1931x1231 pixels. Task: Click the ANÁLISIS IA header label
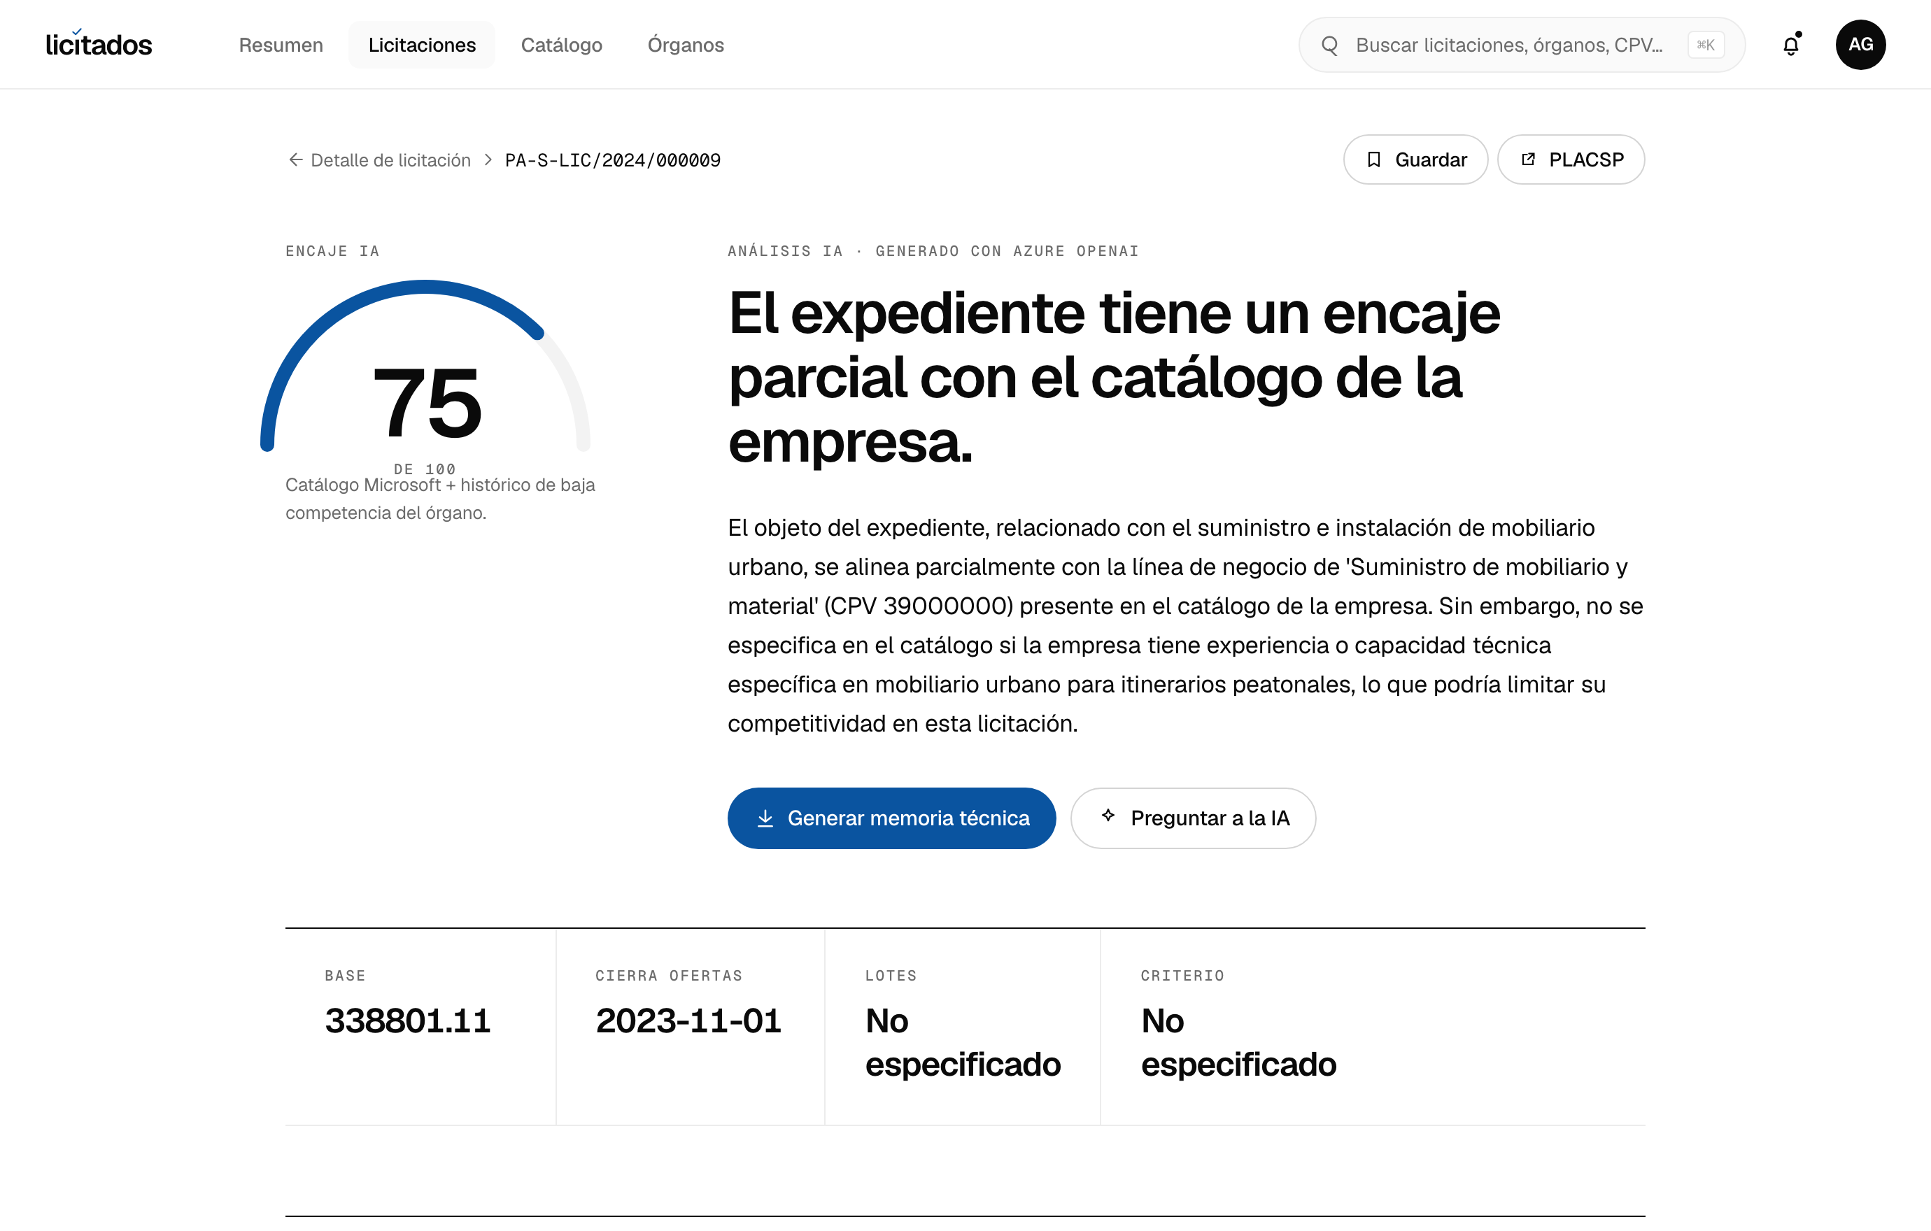click(933, 251)
